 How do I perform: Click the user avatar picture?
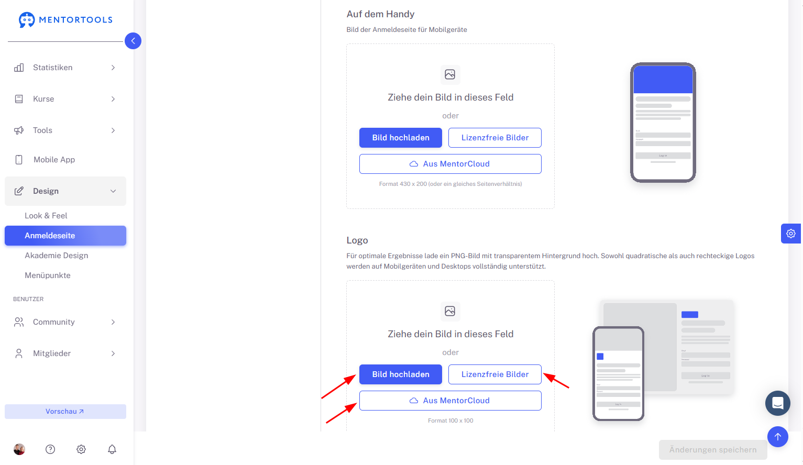[19, 449]
